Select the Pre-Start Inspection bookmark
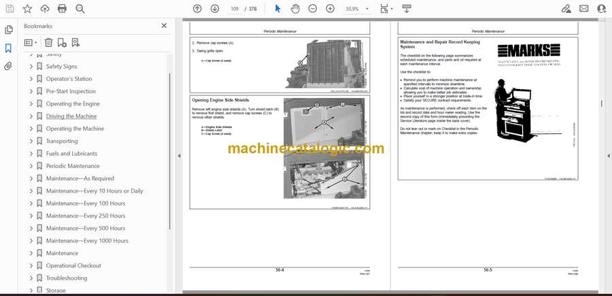Image resolution: width=612 pixels, height=296 pixels. [x=71, y=91]
